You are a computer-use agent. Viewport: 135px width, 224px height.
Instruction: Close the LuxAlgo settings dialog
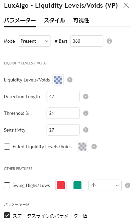pos(126,6)
